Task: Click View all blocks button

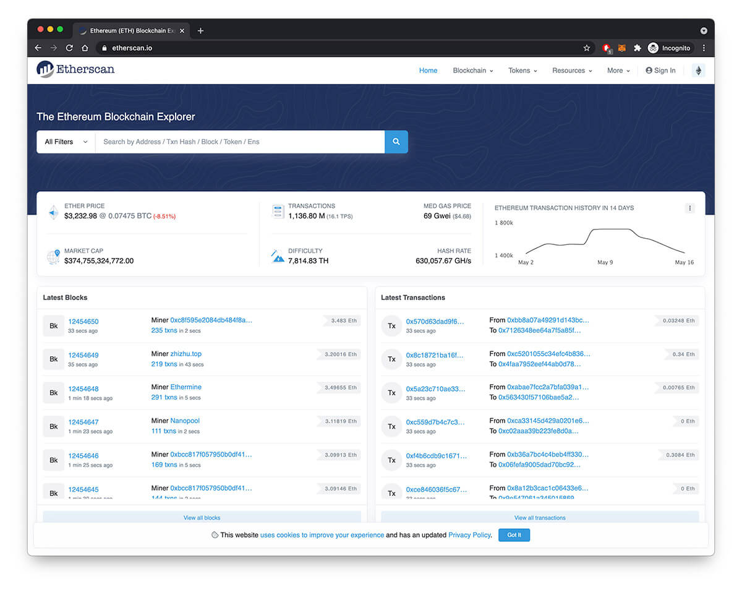Action: pyautogui.click(x=202, y=518)
